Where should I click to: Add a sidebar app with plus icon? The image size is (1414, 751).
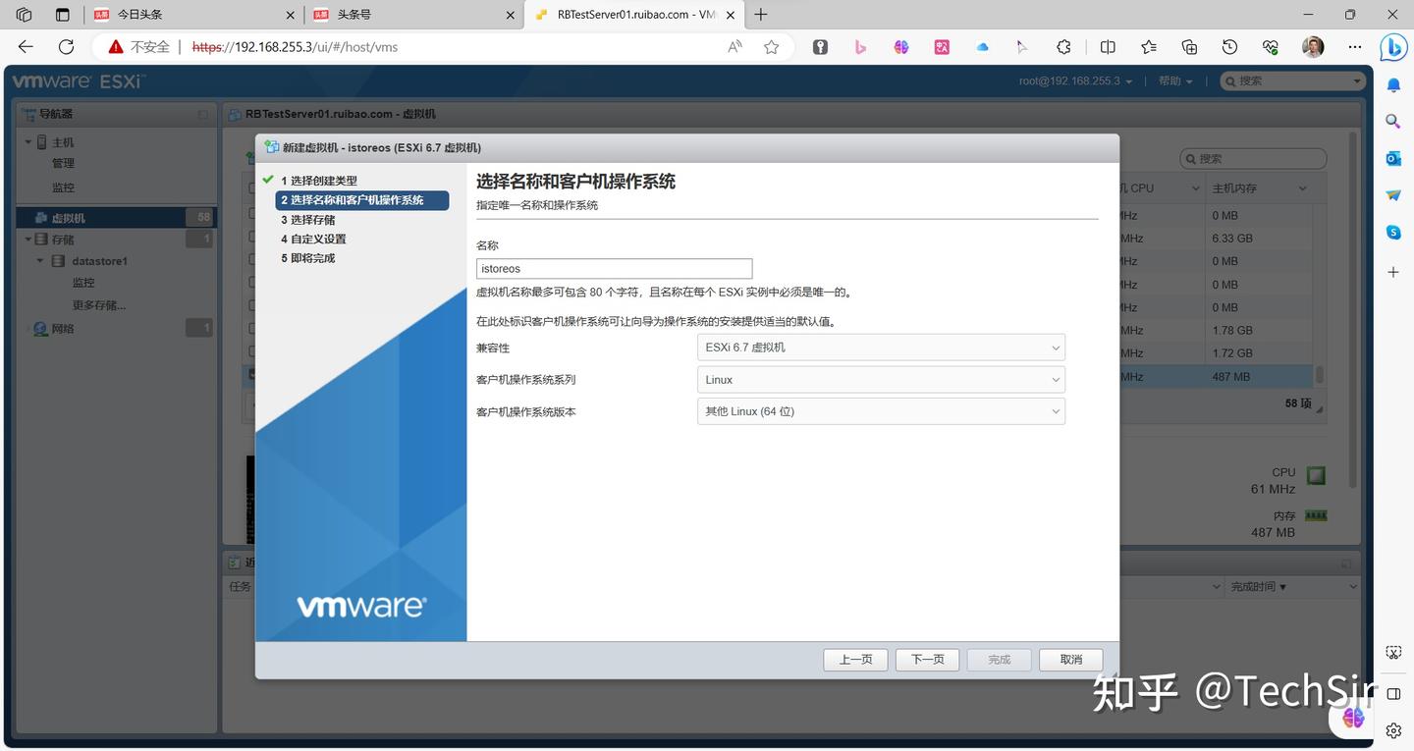tap(1393, 272)
